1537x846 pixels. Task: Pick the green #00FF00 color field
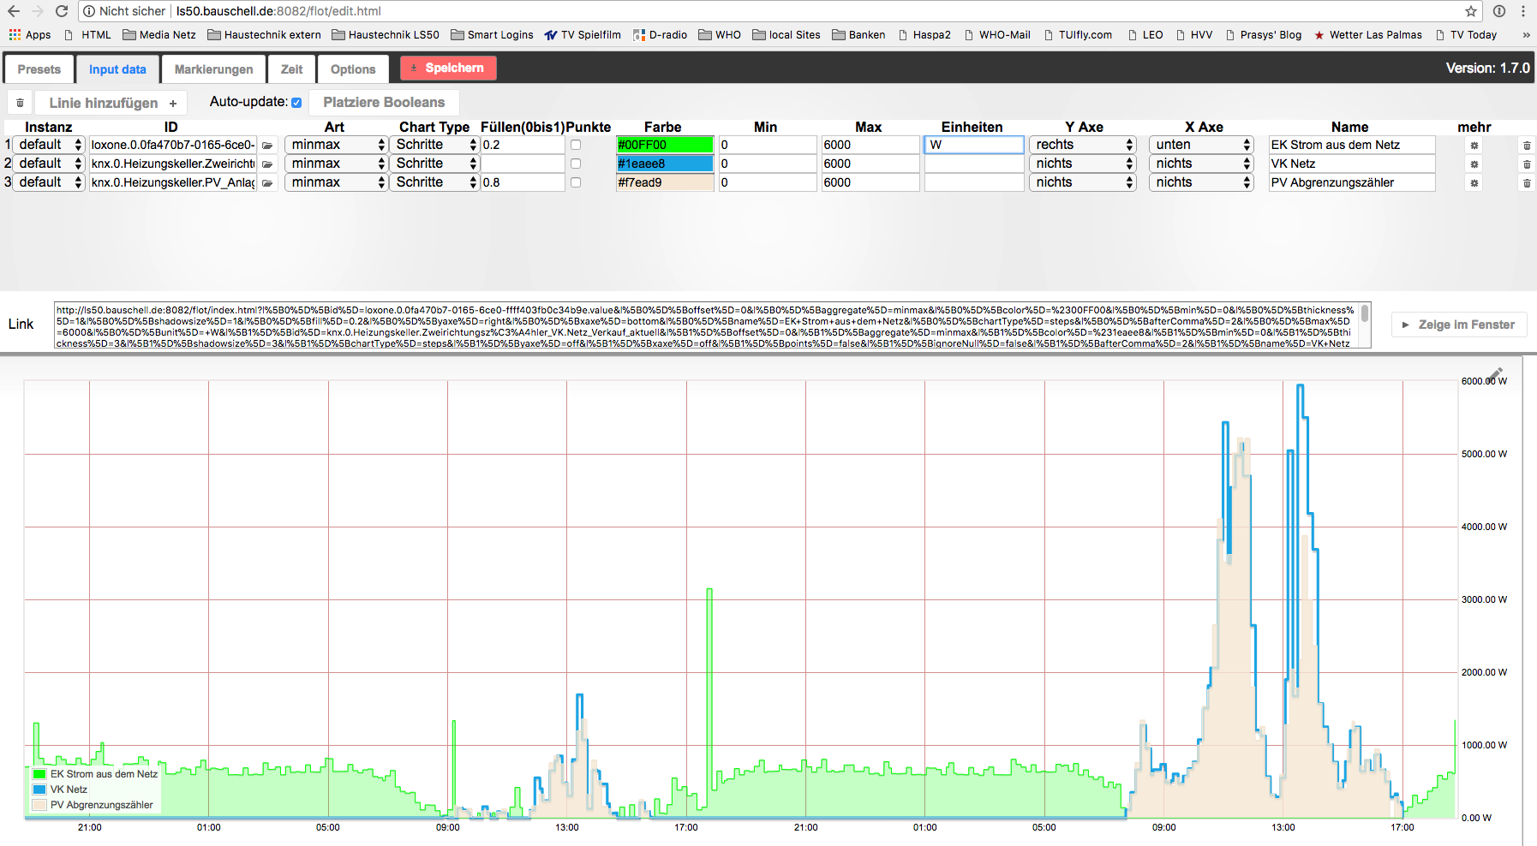point(665,145)
